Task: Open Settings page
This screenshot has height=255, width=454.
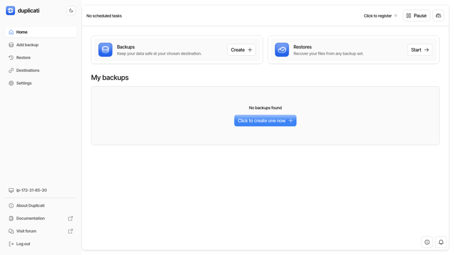Action: (41, 83)
